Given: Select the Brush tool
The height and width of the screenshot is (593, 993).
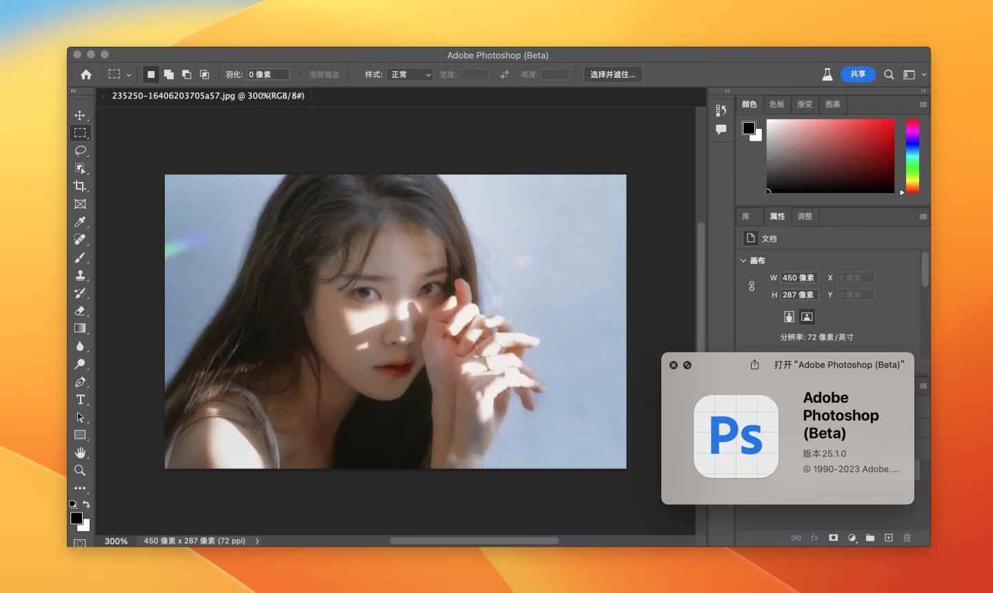Looking at the screenshot, I should point(80,257).
